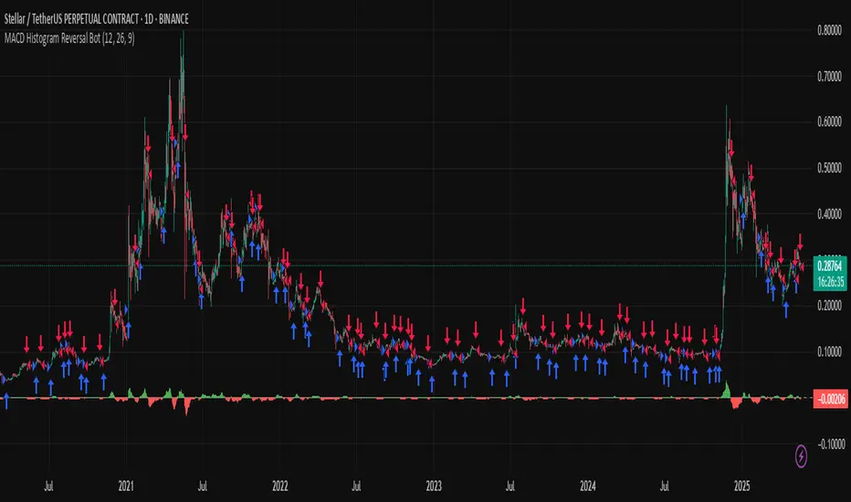This screenshot has height=502, width=851.
Task: Click the 0.10000 price axis label
Action: coord(829,352)
